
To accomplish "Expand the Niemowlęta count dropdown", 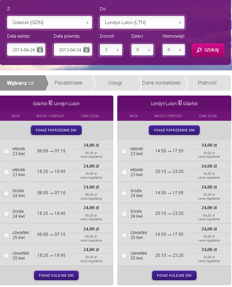I will tap(174, 50).
